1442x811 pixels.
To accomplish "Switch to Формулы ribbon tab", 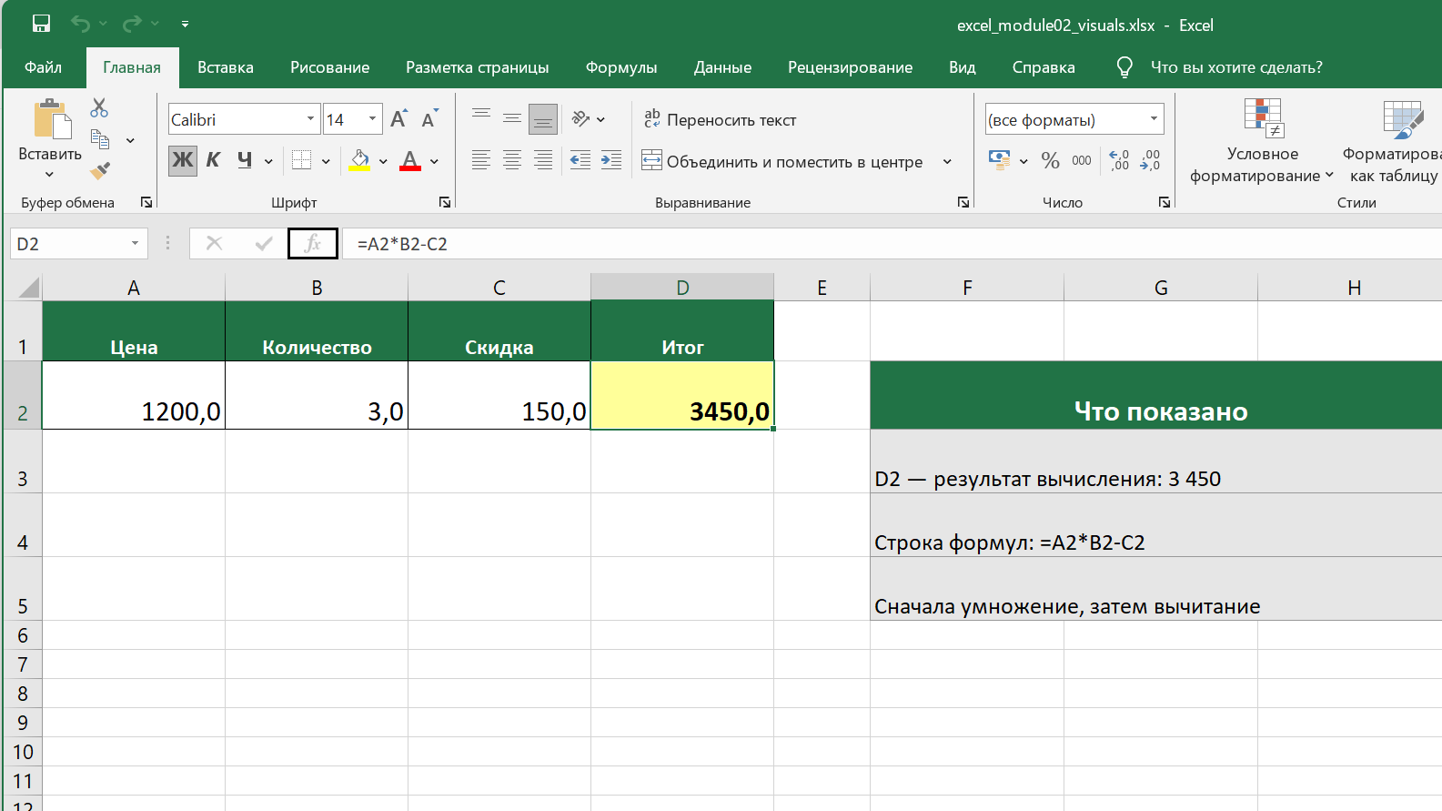I will click(621, 67).
